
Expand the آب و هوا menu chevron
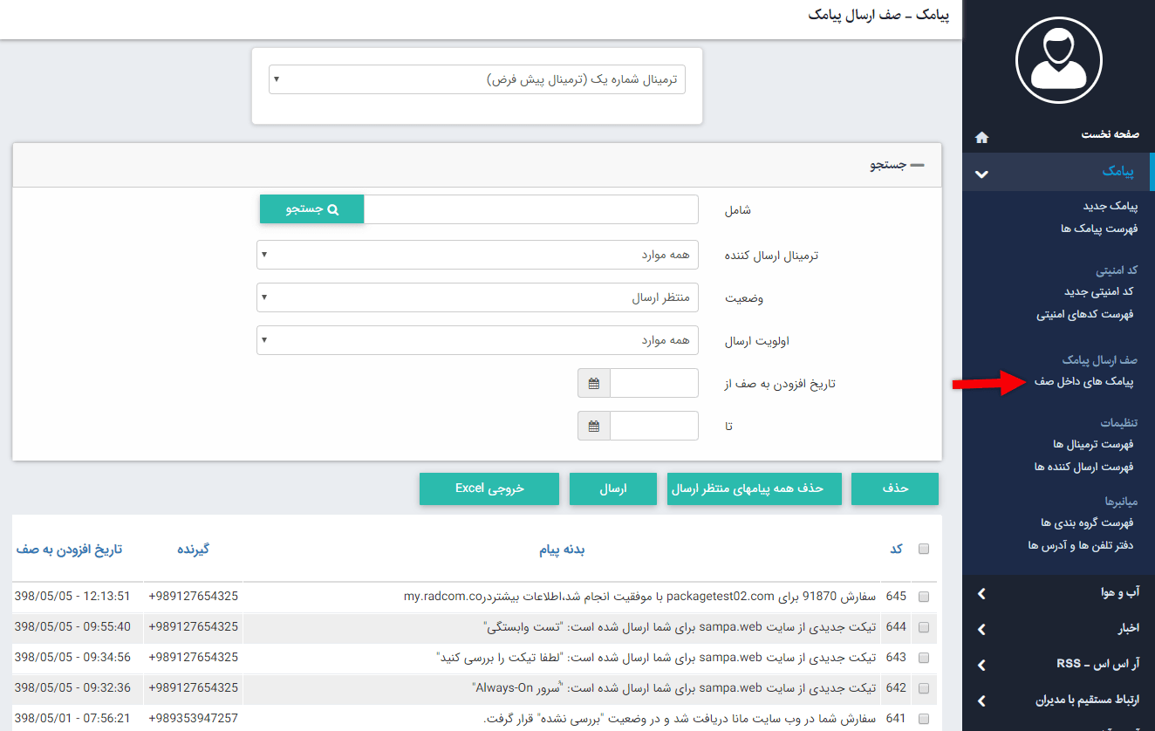tap(981, 594)
